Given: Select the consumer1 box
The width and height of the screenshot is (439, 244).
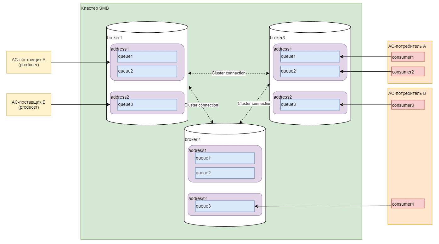Looking at the screenshot, I should [408, 57].
